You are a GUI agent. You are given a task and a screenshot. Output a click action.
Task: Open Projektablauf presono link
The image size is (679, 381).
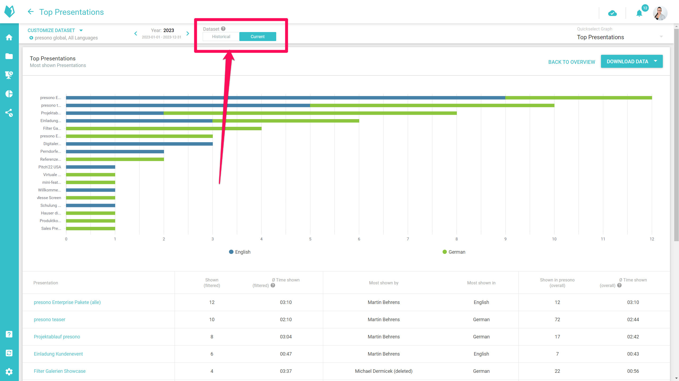click(57, 337)
